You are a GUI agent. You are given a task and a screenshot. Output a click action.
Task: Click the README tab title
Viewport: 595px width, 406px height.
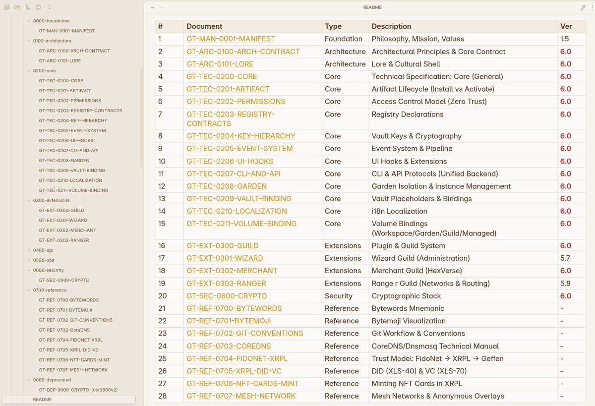pos(372,7)
